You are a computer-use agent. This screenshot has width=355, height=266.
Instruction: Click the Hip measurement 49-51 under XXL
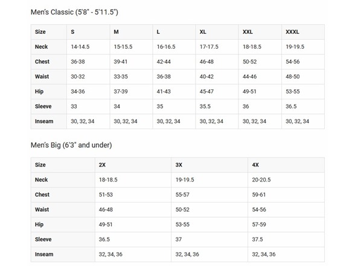[249, 92]
